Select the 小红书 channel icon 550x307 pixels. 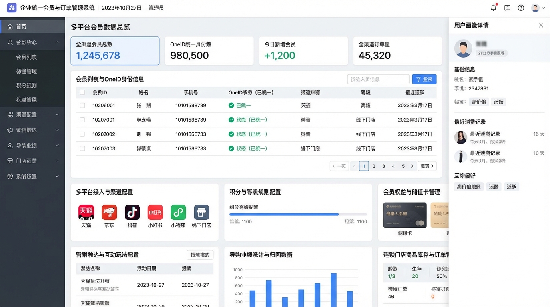tap(155, 213)
